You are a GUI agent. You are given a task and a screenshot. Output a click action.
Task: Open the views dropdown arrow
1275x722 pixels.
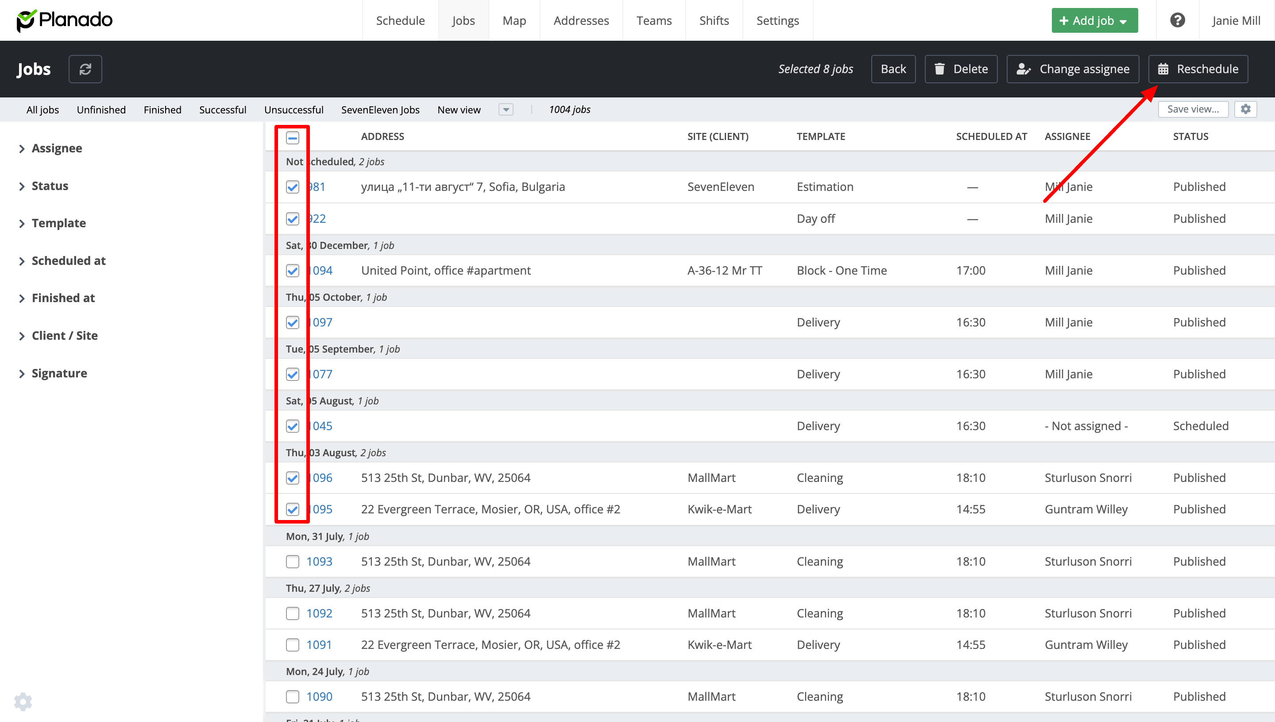(x=506, y=109)
